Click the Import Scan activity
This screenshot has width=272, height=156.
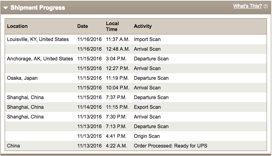tap(147, 39)
